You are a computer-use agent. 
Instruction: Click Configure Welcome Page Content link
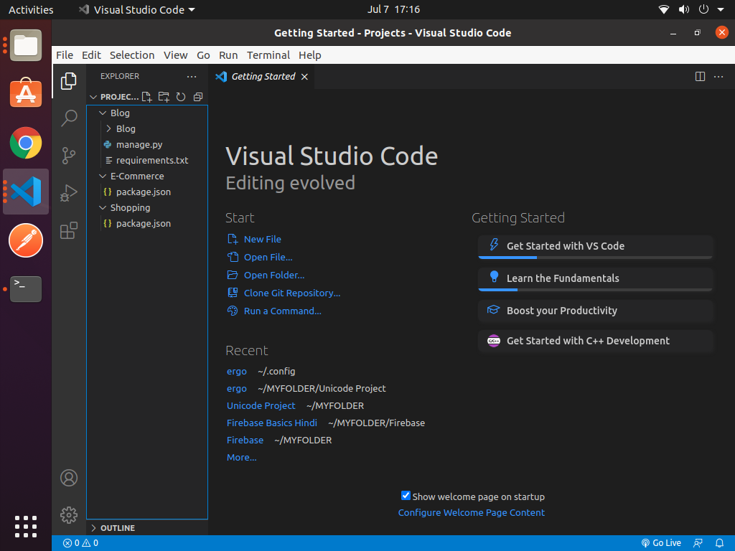tap(471, 513)
